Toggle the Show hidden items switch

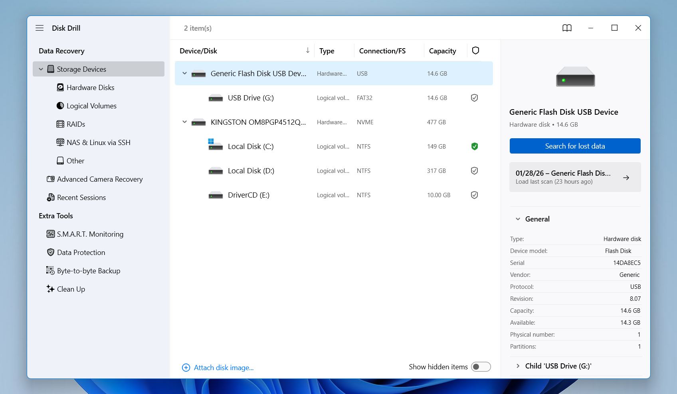[481, 367]
